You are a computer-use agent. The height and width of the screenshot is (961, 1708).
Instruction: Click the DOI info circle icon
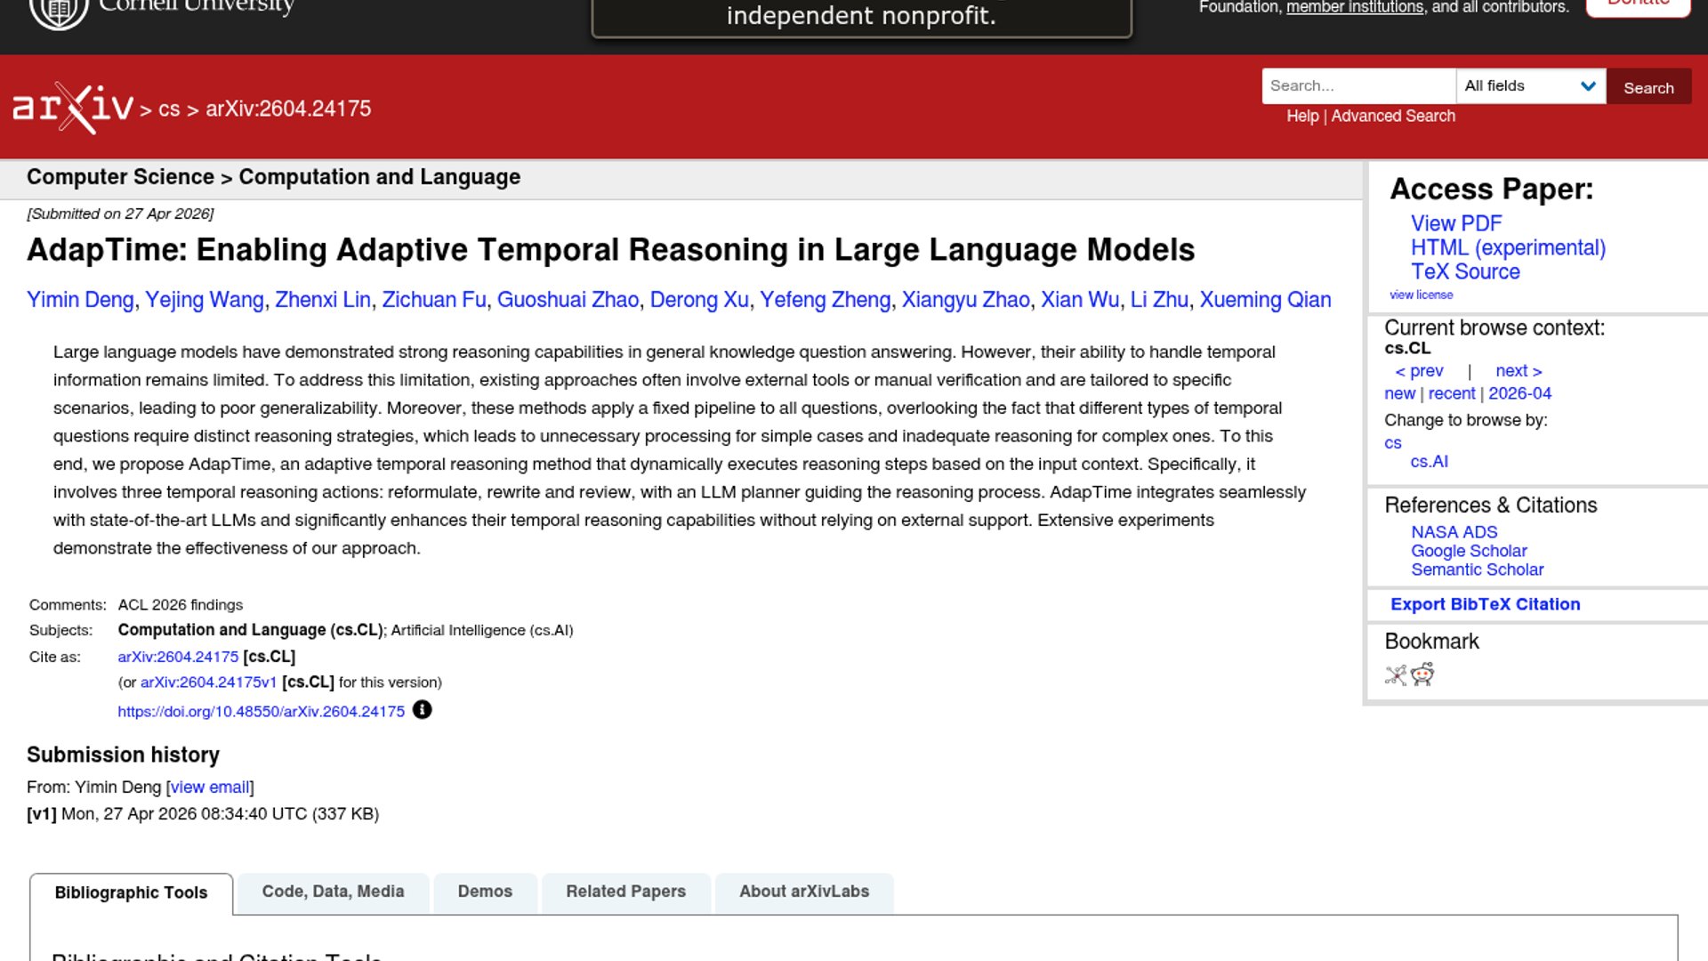423,710
